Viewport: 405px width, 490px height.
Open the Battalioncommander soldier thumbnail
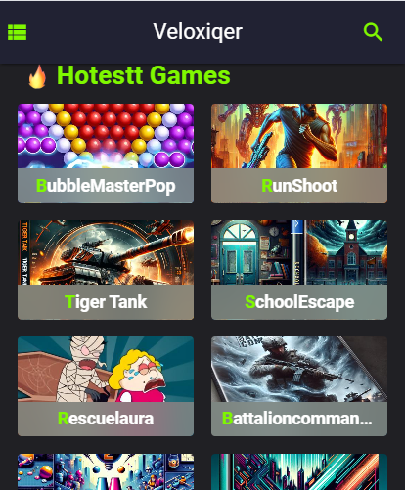click(x=299, y=369)
